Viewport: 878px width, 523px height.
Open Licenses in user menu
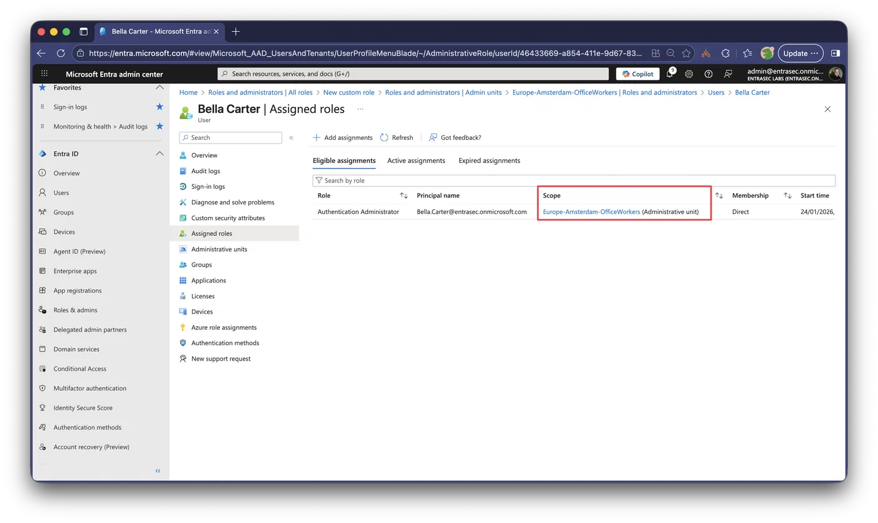coord(203,296)
